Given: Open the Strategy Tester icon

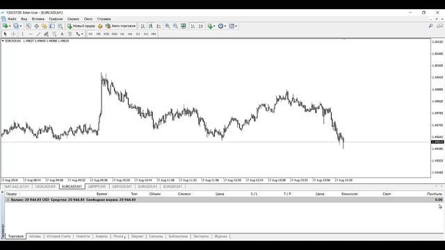Looking at the screenshot, I should [60, 26].
